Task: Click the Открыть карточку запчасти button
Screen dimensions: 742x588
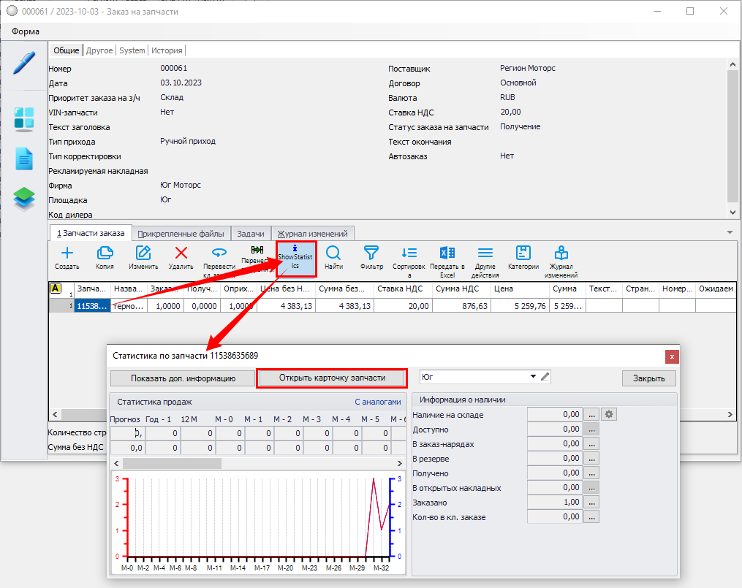Action: [332, 378]
